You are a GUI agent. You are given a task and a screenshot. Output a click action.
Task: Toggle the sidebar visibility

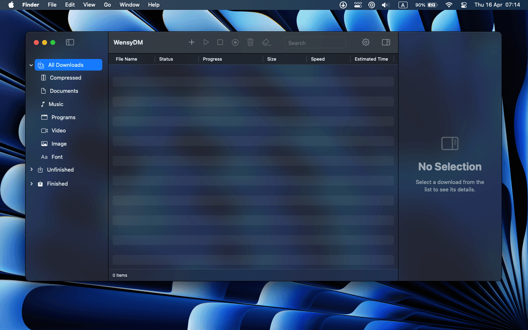click(70, 42)
